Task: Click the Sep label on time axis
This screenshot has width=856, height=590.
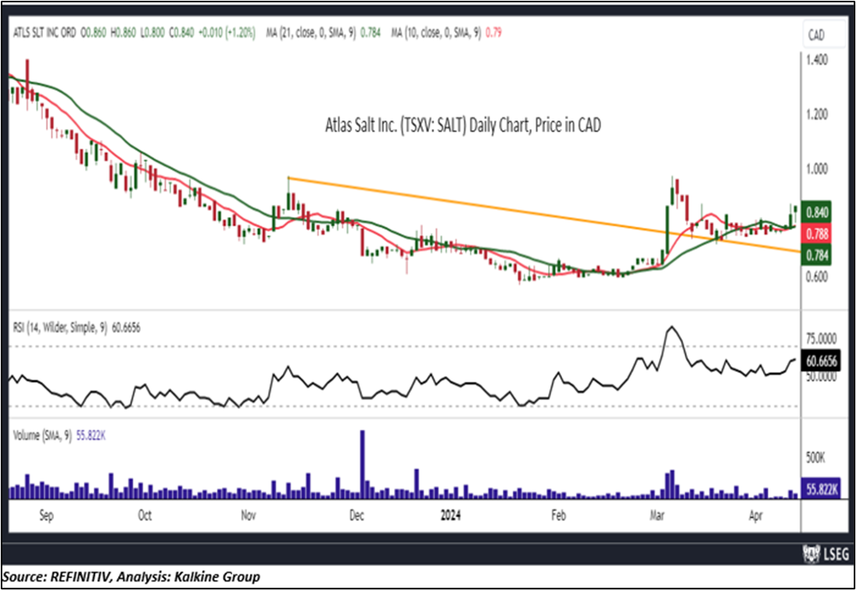Action: click(x=46, y=515)
